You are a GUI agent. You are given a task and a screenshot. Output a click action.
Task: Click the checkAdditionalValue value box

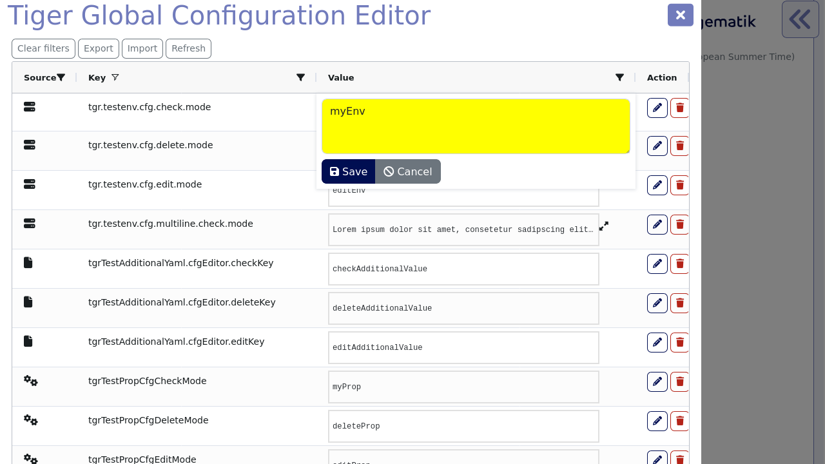463,269
